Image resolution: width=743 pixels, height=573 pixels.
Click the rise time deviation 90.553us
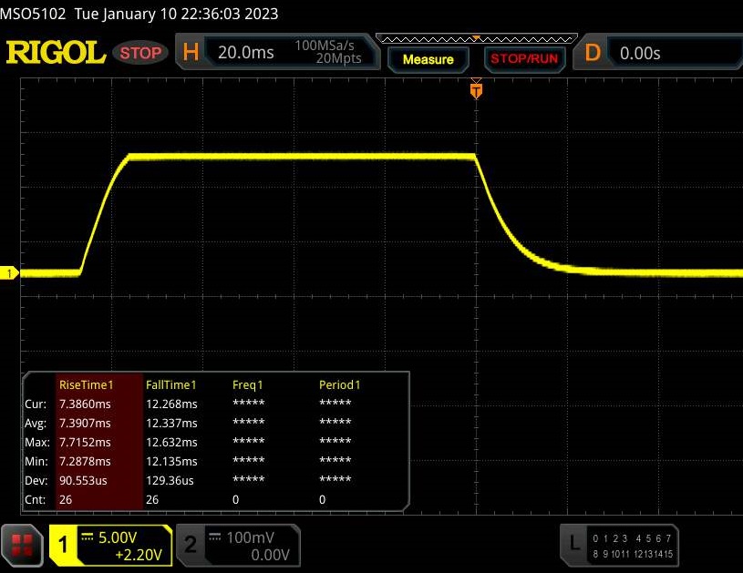[x=83, y=480]
